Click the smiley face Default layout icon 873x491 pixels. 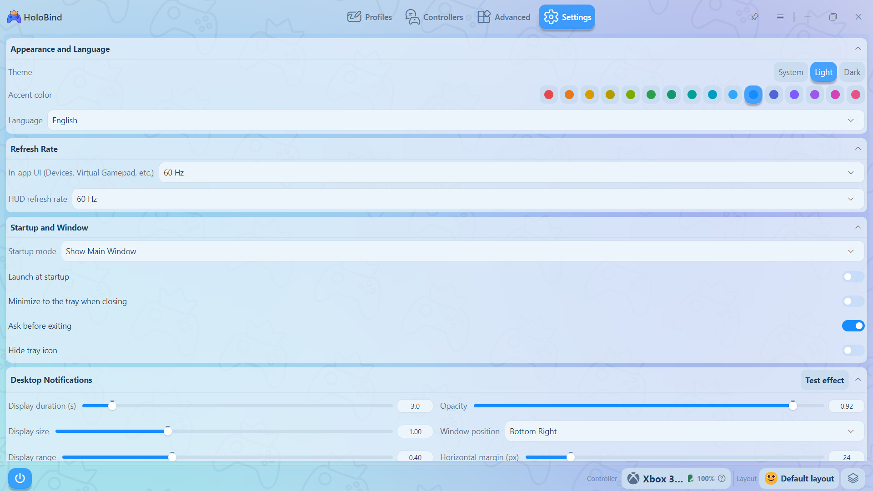tap(771, 478)
